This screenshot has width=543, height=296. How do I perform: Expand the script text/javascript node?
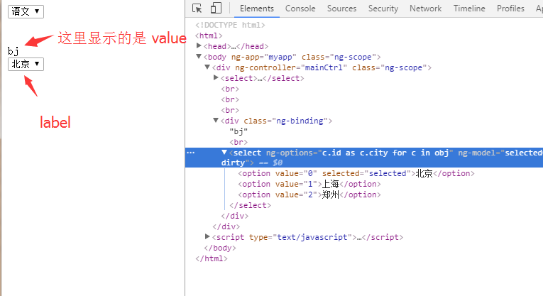click(208, 237)
